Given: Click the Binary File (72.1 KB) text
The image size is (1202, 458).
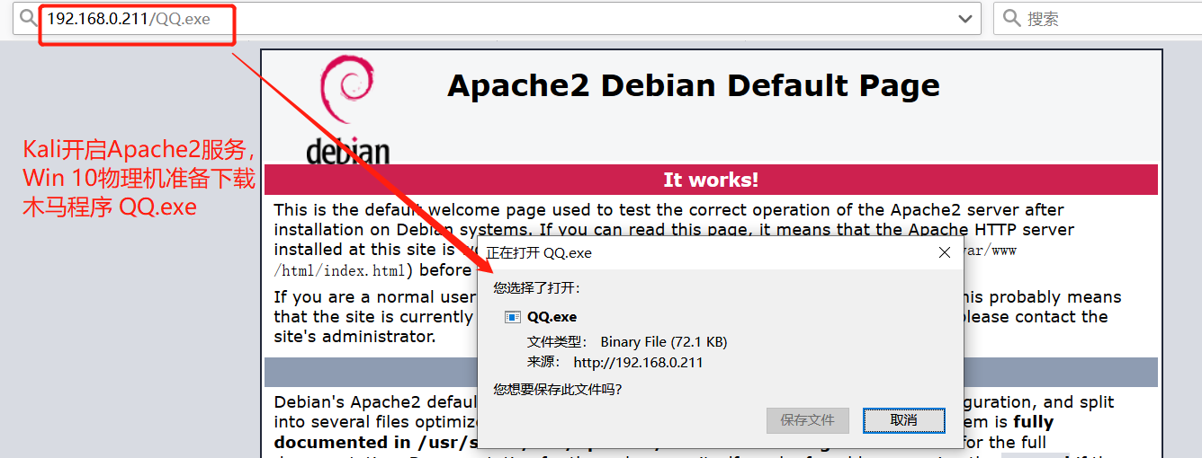Looking at the screenshot, I should tap(664, 341).
